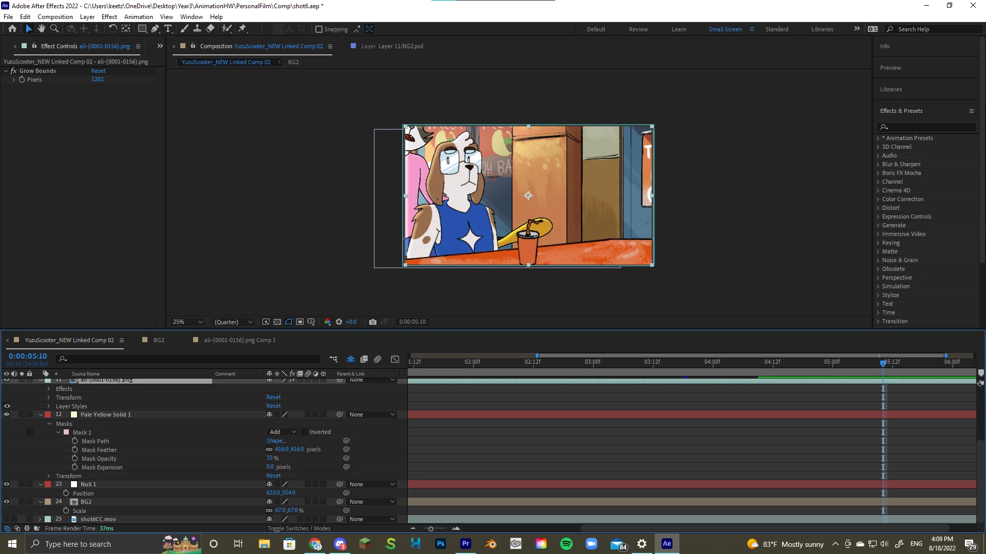986x554 pixels.
Task: Select the Puppet Pin tool
Action: [242, 29]
